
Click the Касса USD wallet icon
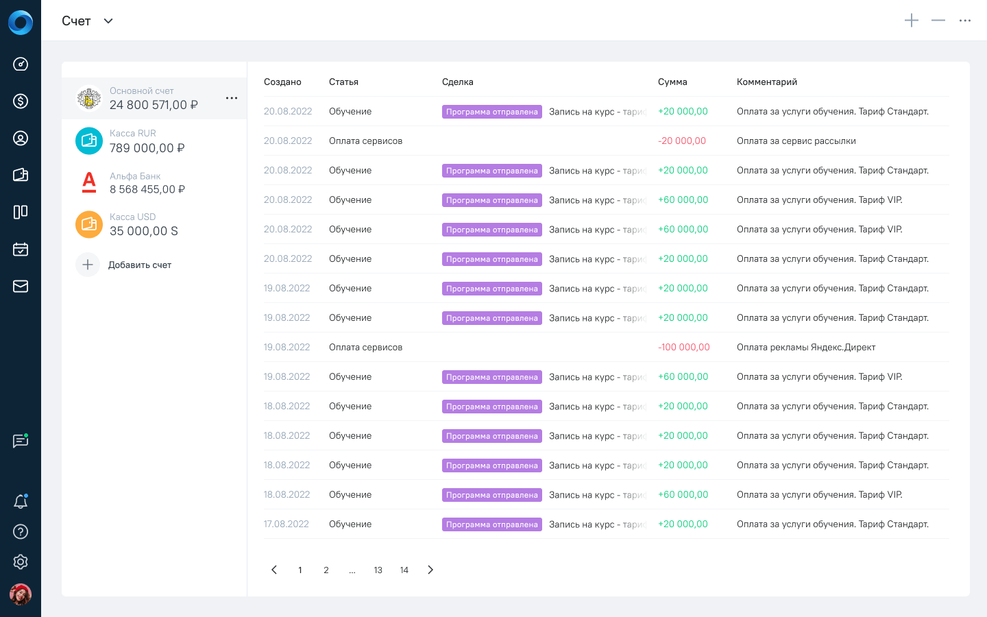89,224
